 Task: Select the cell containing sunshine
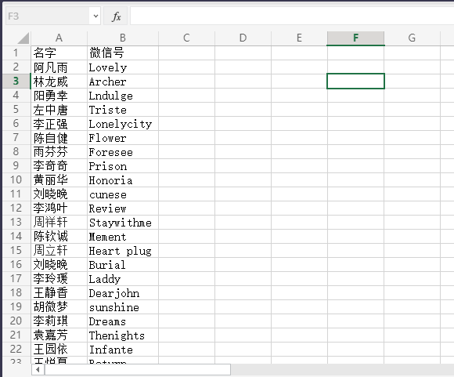pos(123,306)
